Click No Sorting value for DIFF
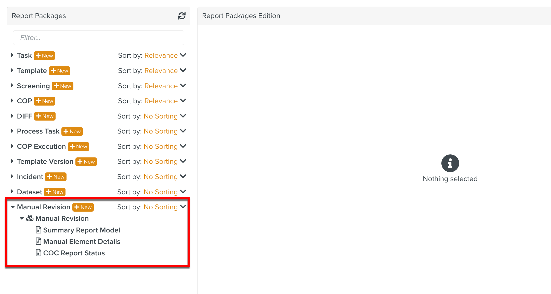Viewport: 551px width, 294px height. pos(161,116)
